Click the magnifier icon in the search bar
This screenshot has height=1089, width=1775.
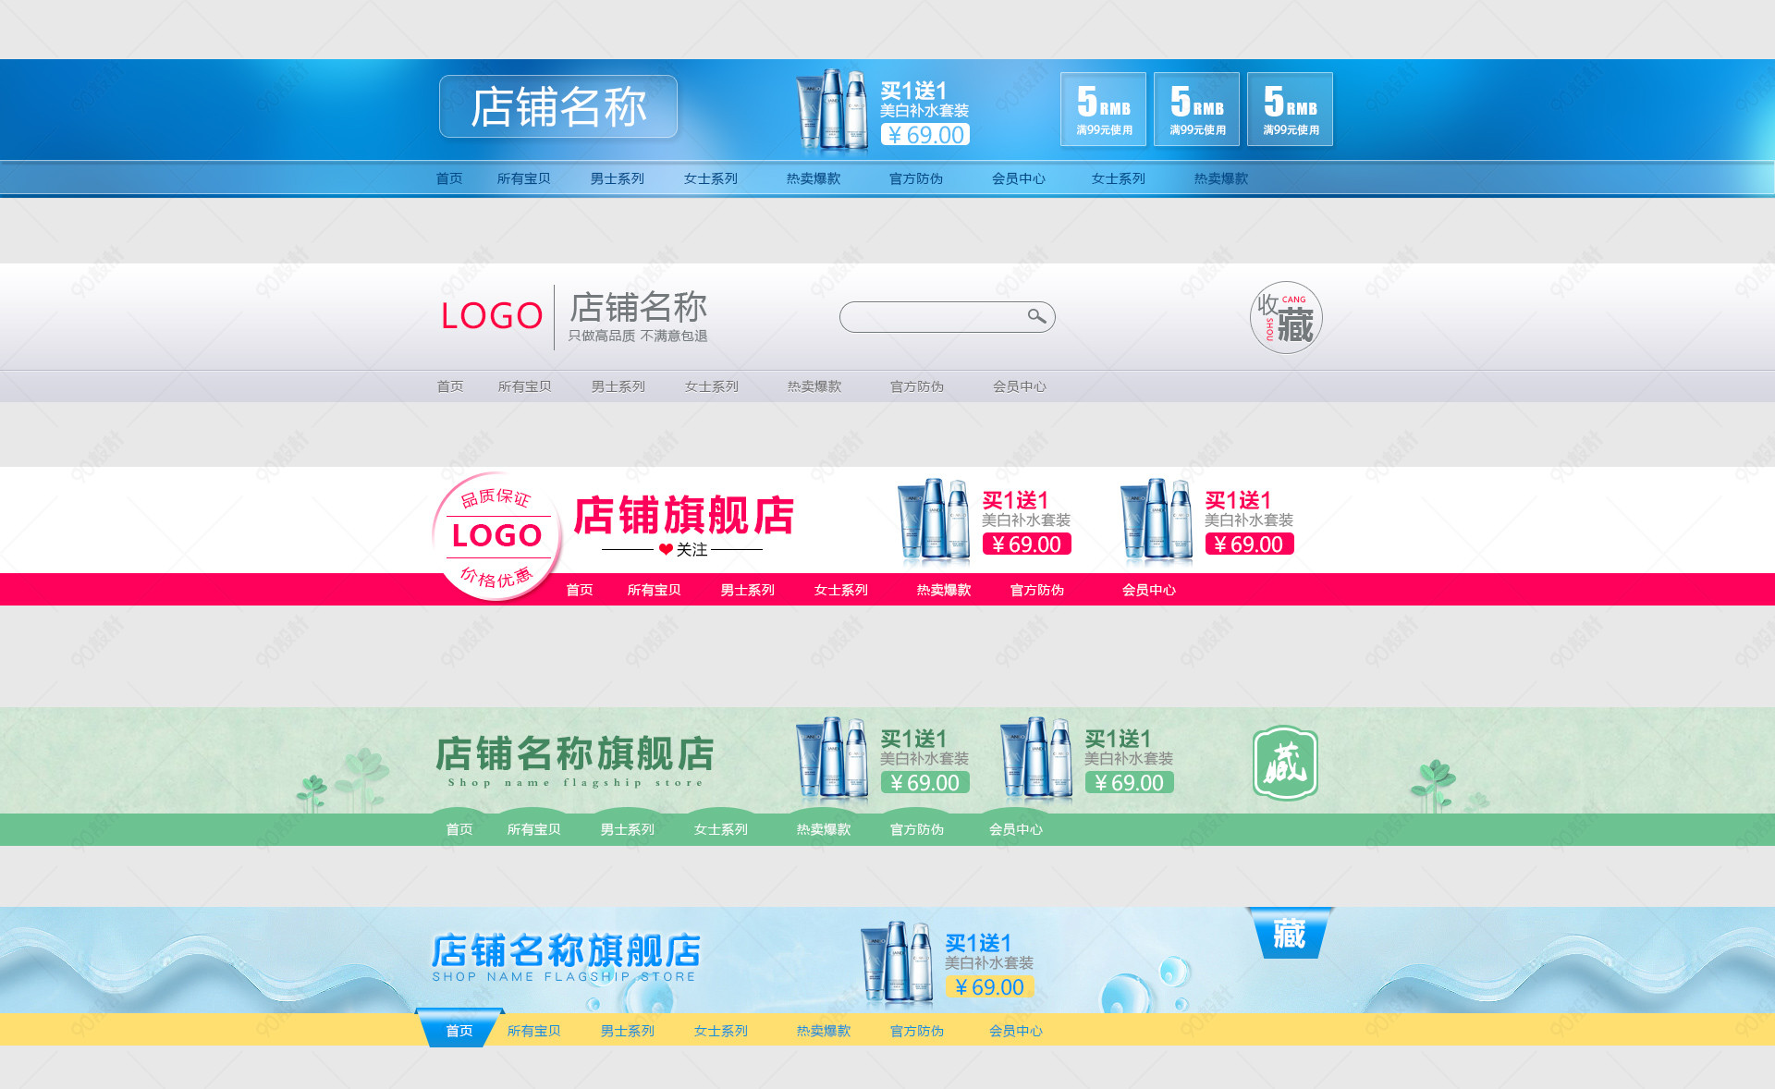1037,316
